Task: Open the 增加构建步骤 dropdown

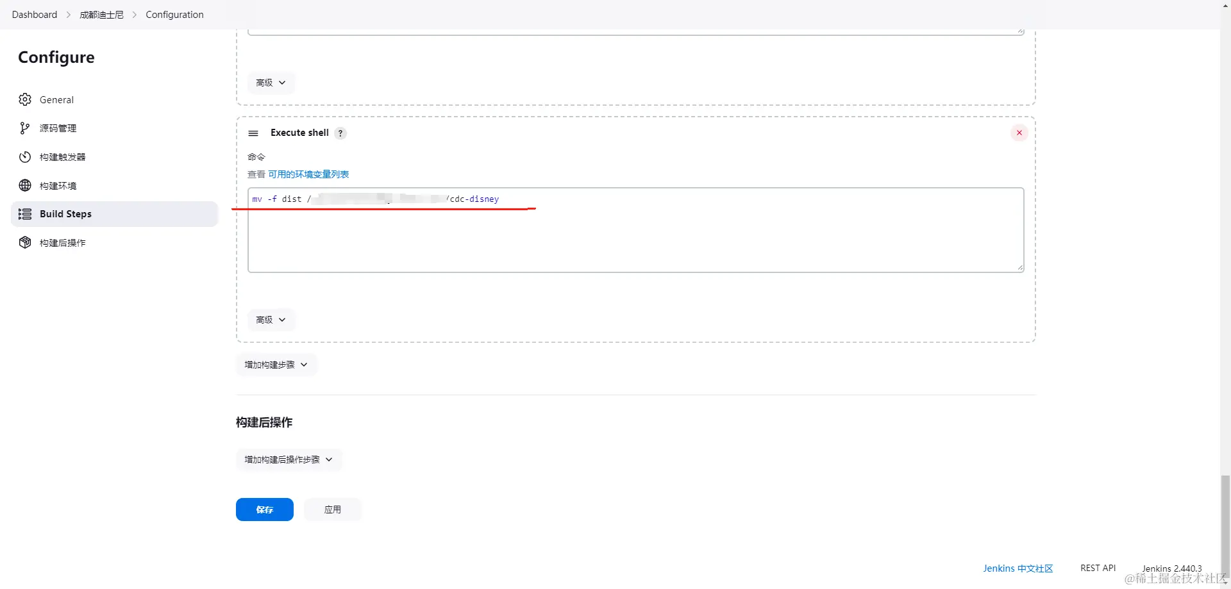Action: tap(276, 365)
